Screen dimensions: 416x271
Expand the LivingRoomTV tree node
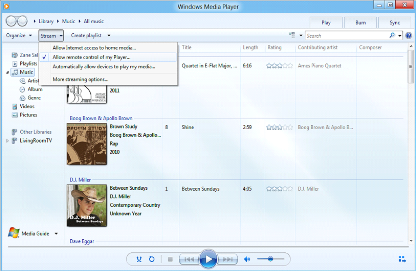click(7, 141)
